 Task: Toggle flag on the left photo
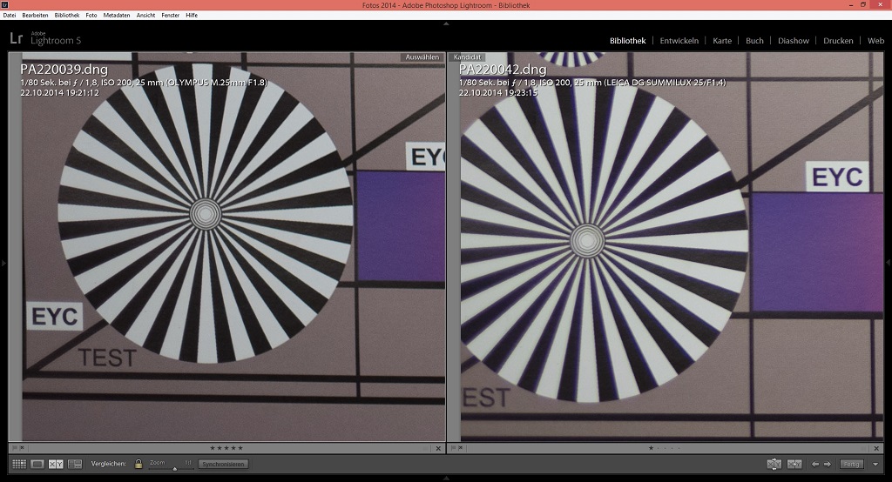coord(15,448)
